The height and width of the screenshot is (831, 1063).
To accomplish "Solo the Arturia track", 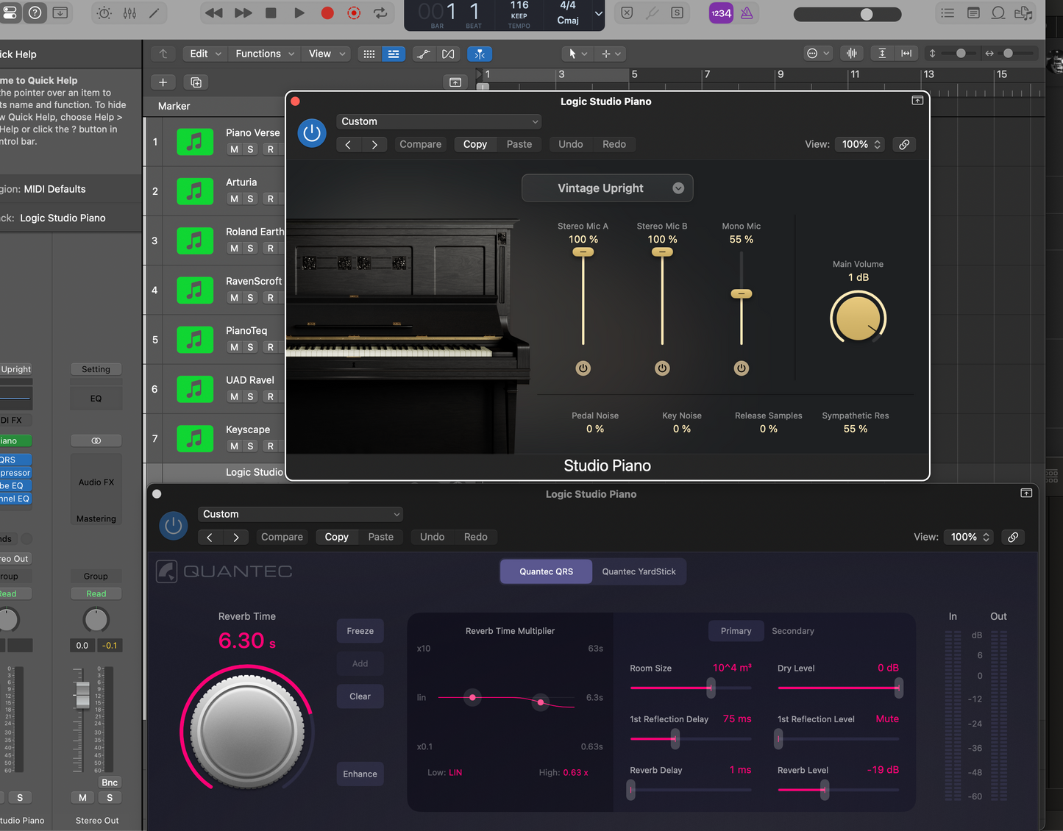I will (x=250, y=199).
